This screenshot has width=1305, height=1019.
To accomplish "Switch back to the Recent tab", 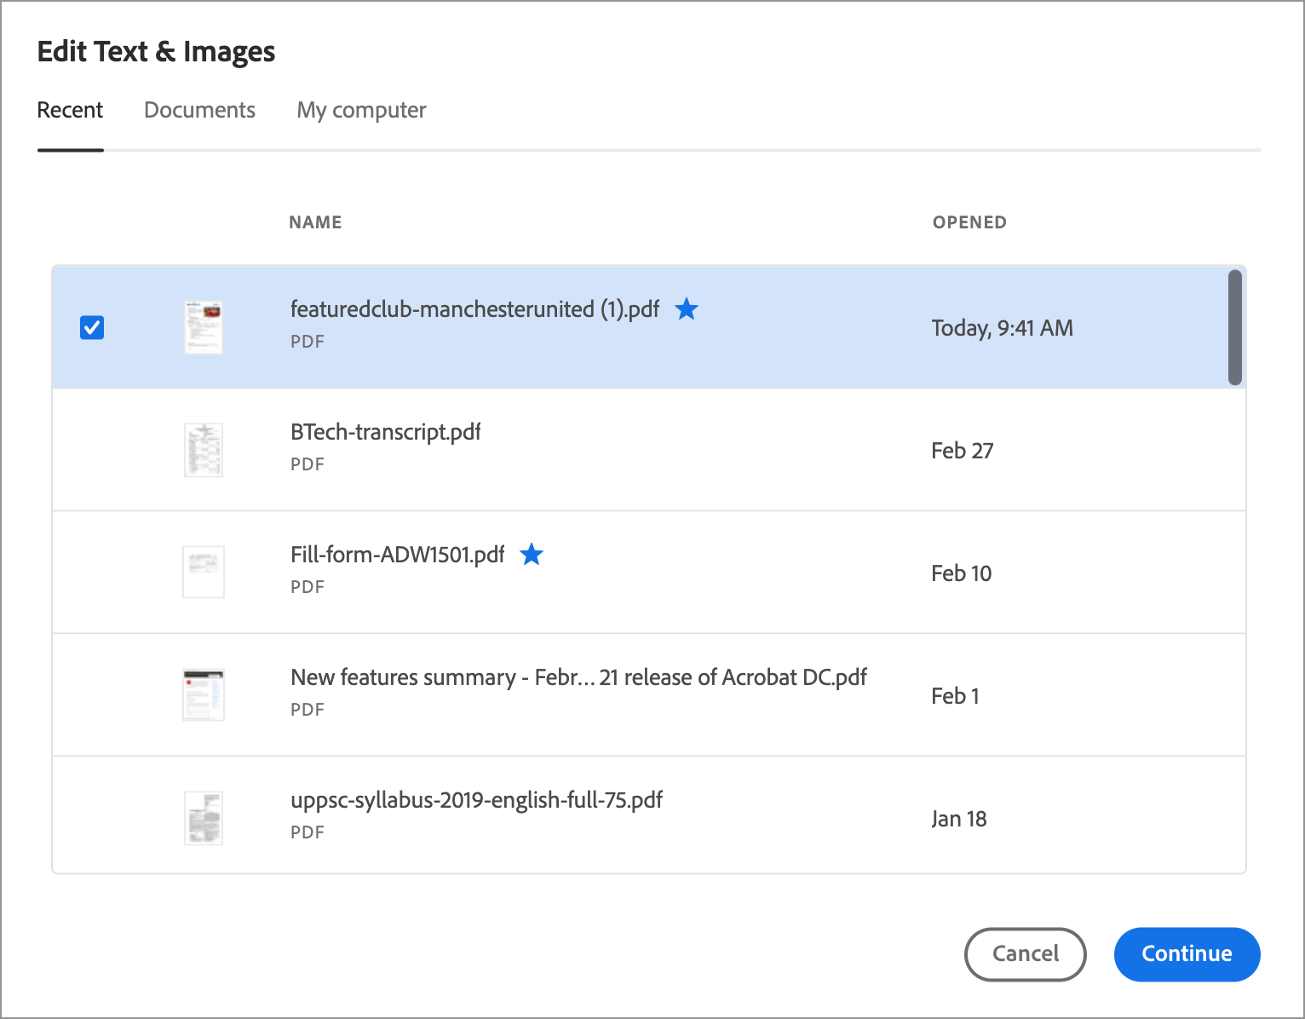I will (x=70, y=110).
